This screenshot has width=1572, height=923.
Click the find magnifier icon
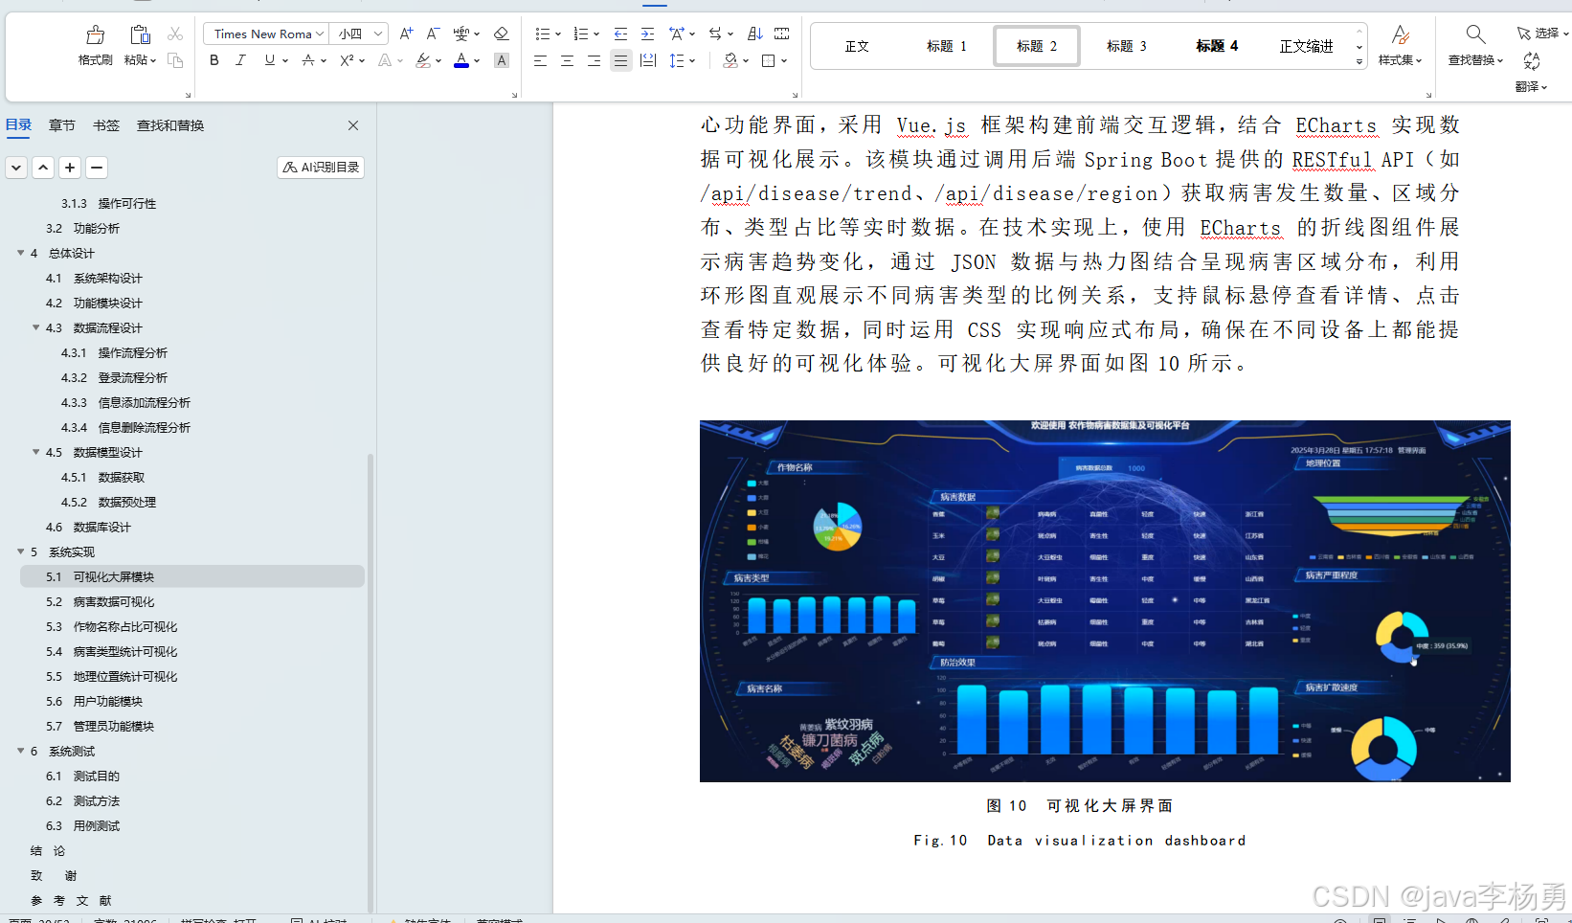(x=1475, y=34)
